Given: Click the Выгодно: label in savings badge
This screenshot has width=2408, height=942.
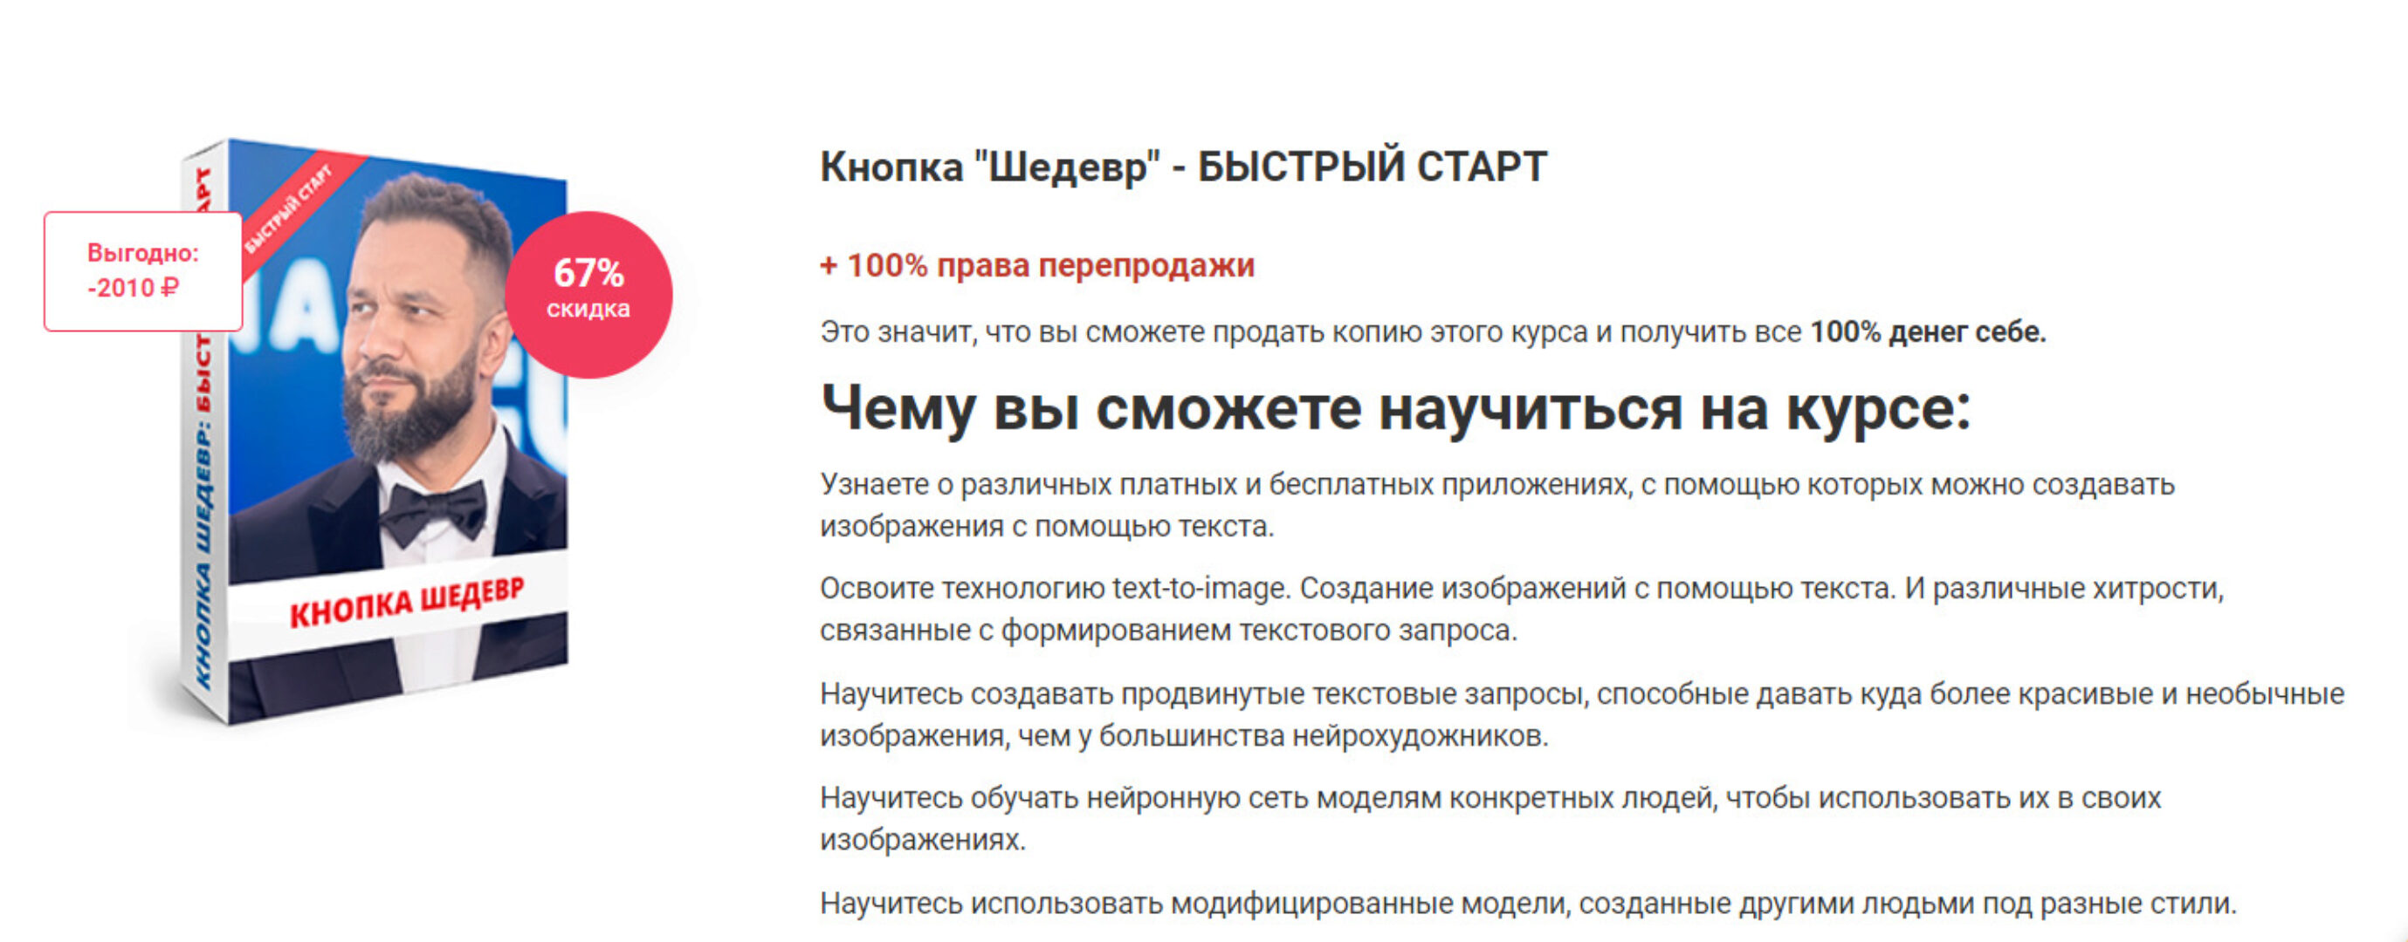Looking at the screenshot, I should tap(143, 253).
